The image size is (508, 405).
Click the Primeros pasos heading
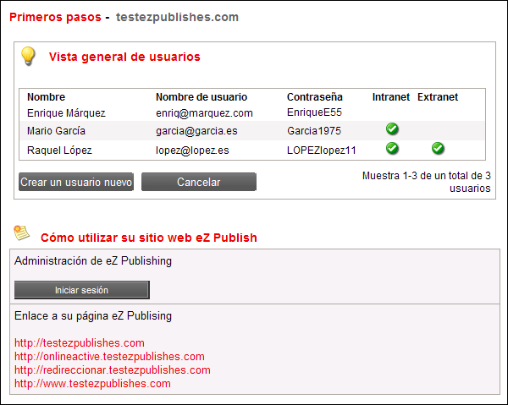coord(55,17)
